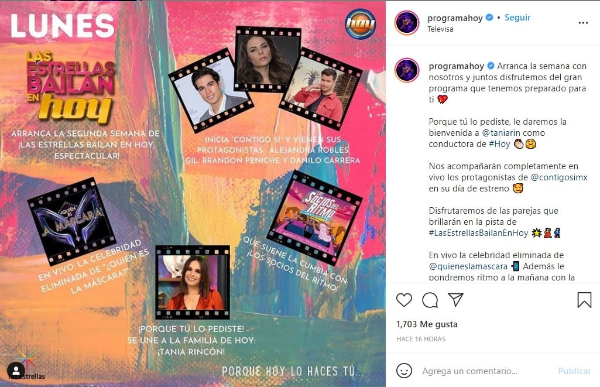Open programahoy avatar beside the caption

pos(407,70)
